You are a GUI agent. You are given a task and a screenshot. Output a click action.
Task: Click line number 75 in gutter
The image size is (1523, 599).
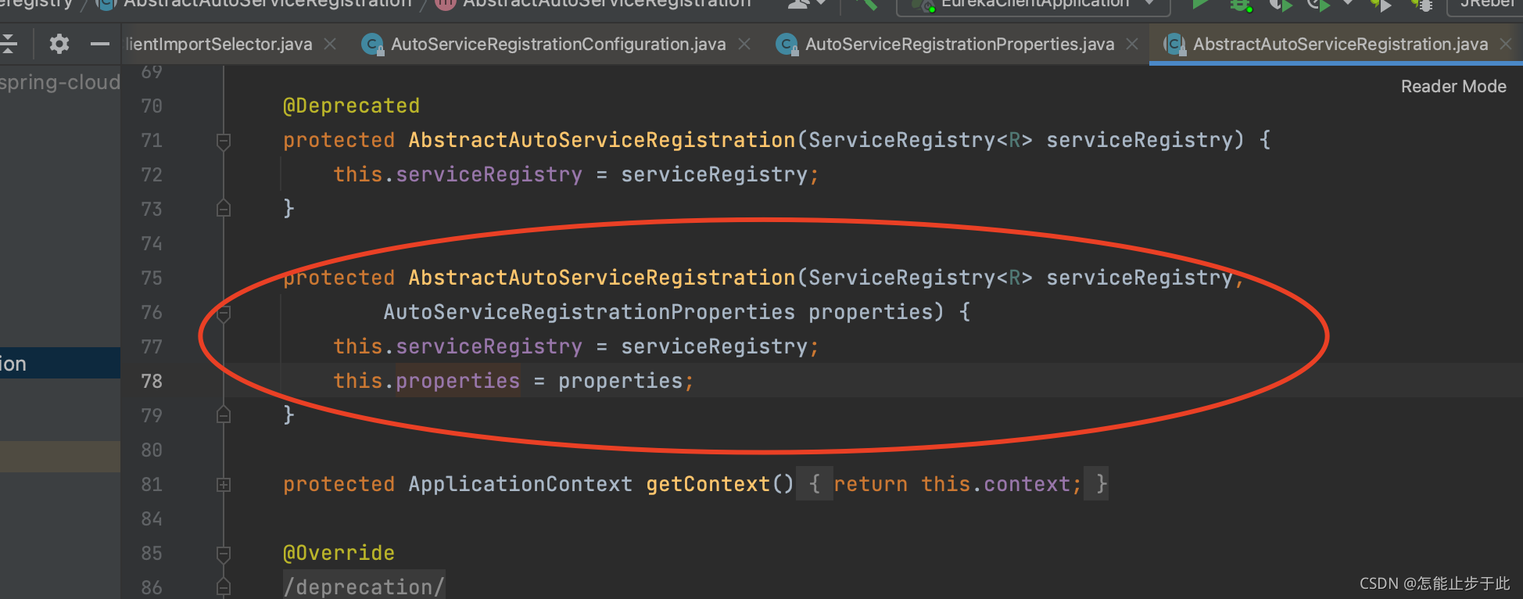[x=152, y=278]
